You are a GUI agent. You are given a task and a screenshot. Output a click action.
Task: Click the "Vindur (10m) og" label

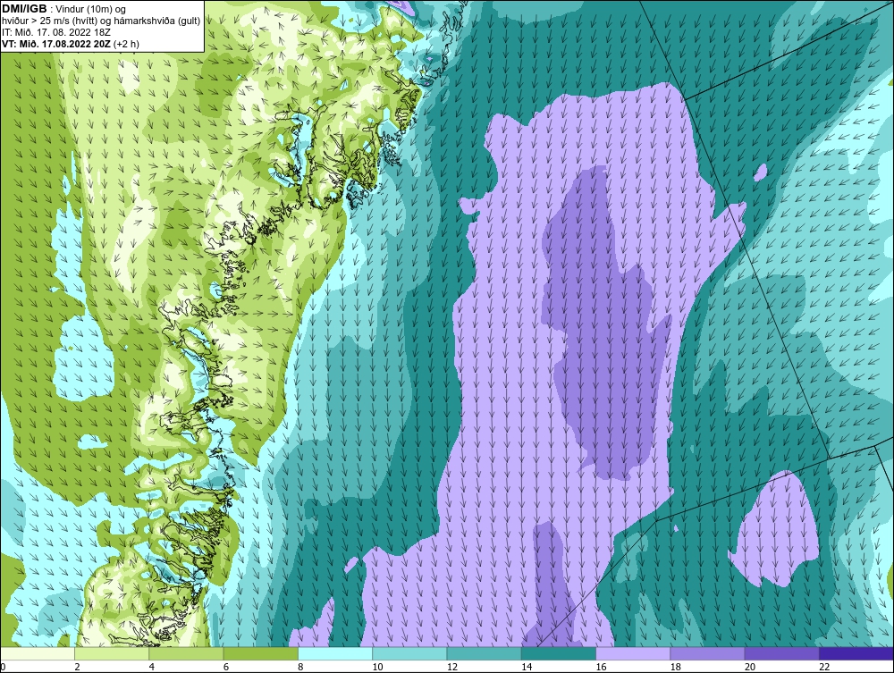coord(90,10)
